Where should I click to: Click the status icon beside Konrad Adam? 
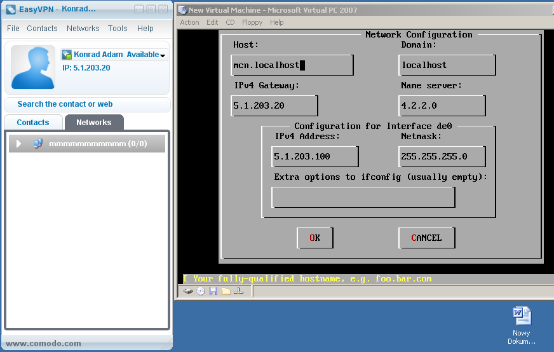[x=67, y=55]
